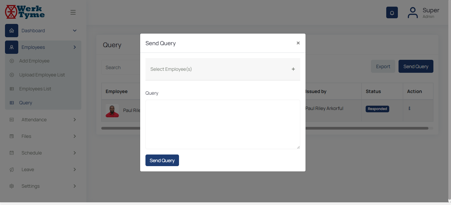Expand the Schedule menu chevron

(x=74, y=153)
